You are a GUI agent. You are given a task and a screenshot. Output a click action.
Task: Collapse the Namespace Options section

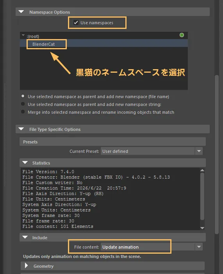21,12
